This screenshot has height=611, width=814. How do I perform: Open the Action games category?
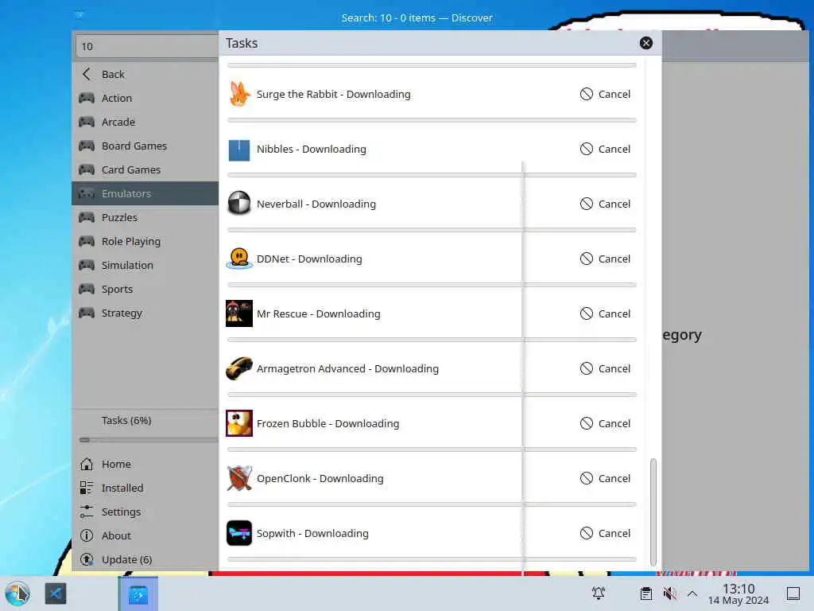click(x=145, y=98)
